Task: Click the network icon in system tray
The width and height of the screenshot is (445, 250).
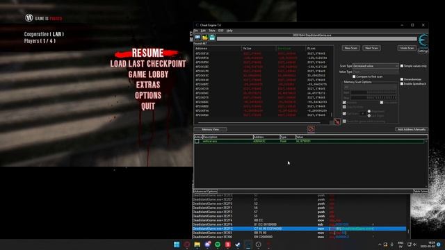Action: tap(410, 244)
